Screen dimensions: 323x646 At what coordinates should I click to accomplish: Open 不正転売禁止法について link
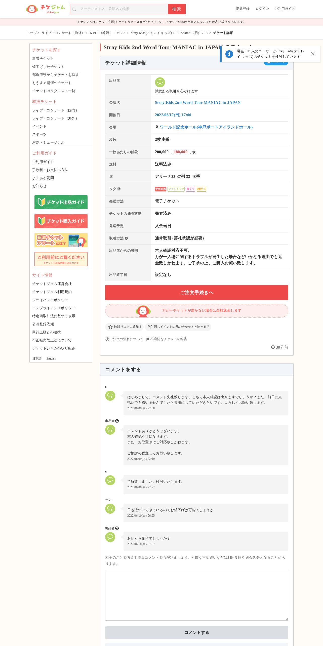52,340
